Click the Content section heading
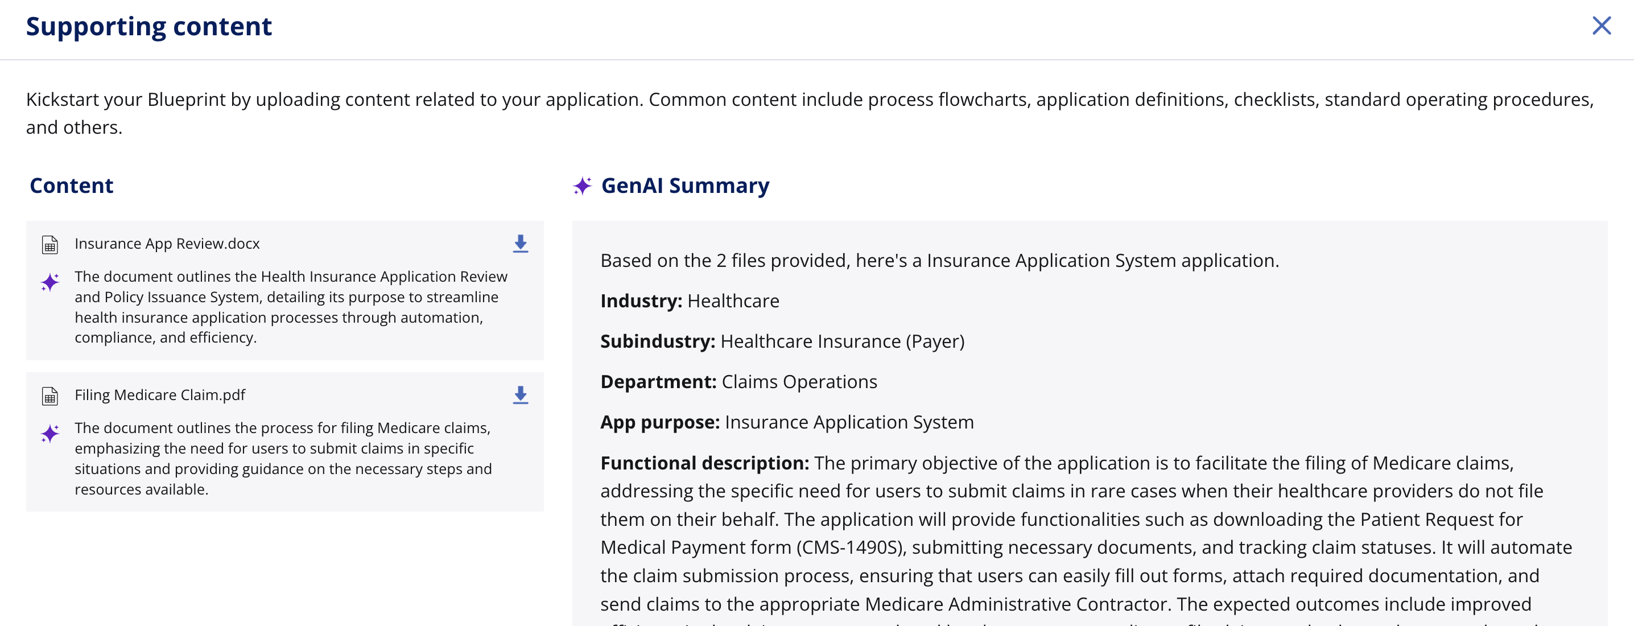Screen dimensions: 1634x626 [71, 186]
